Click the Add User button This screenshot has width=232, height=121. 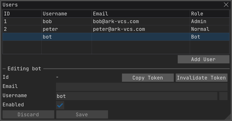(203, 59)
